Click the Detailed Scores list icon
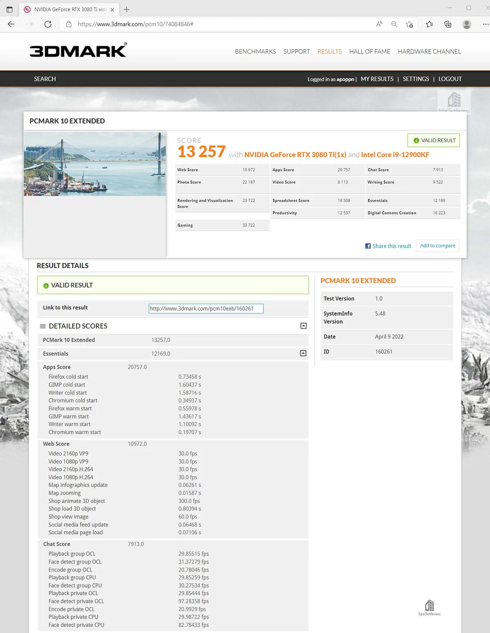490x633 pixels. point(42,326)
